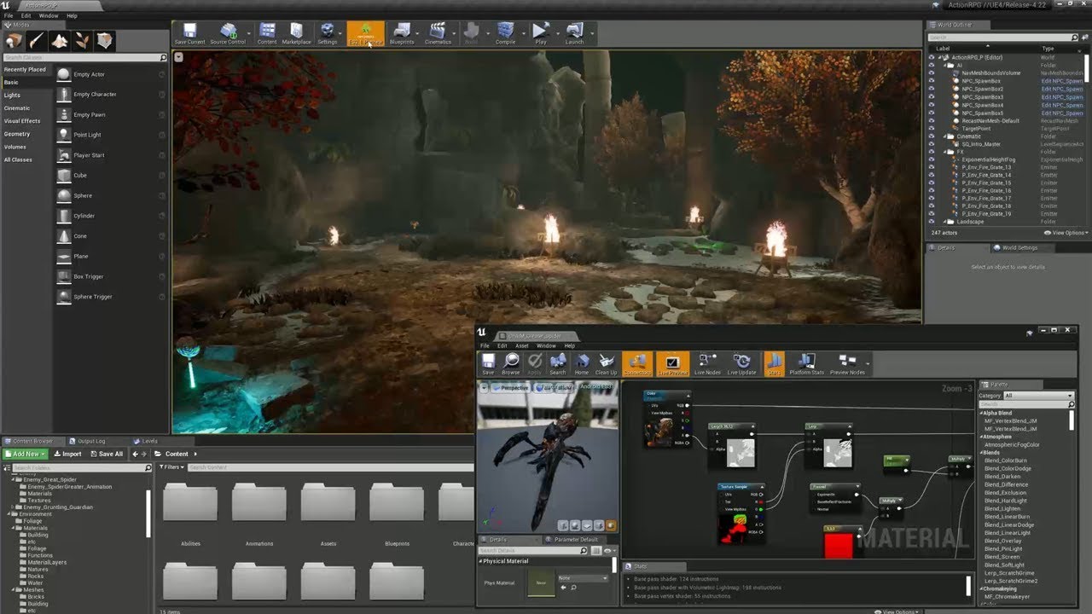Screen dimensions: 1092x614
Task: Open the Palette Category dropdown
Action: 1038,396
